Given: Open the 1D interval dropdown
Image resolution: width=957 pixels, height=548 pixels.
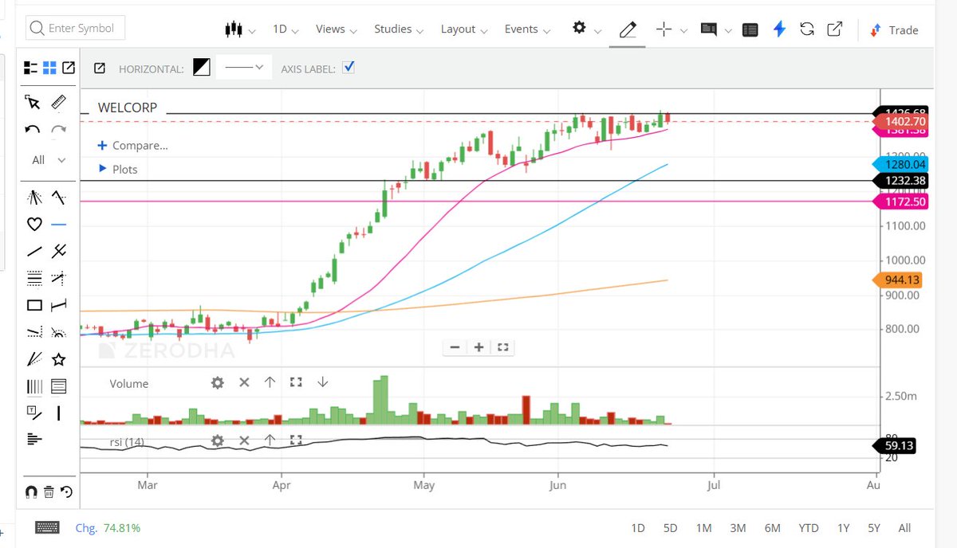Looking at the screenshot, I should pyautogui.click(x=286, y=29).
